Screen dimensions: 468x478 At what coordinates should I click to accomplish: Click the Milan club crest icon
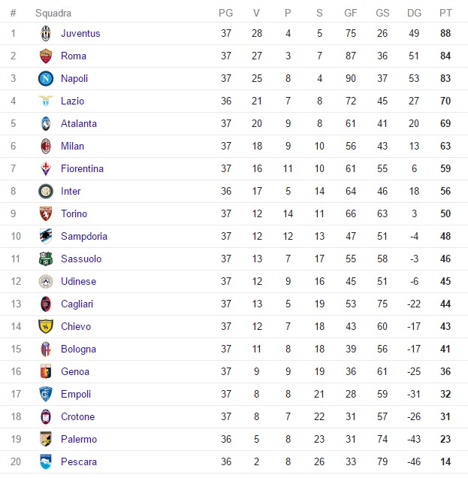[46, 146]
